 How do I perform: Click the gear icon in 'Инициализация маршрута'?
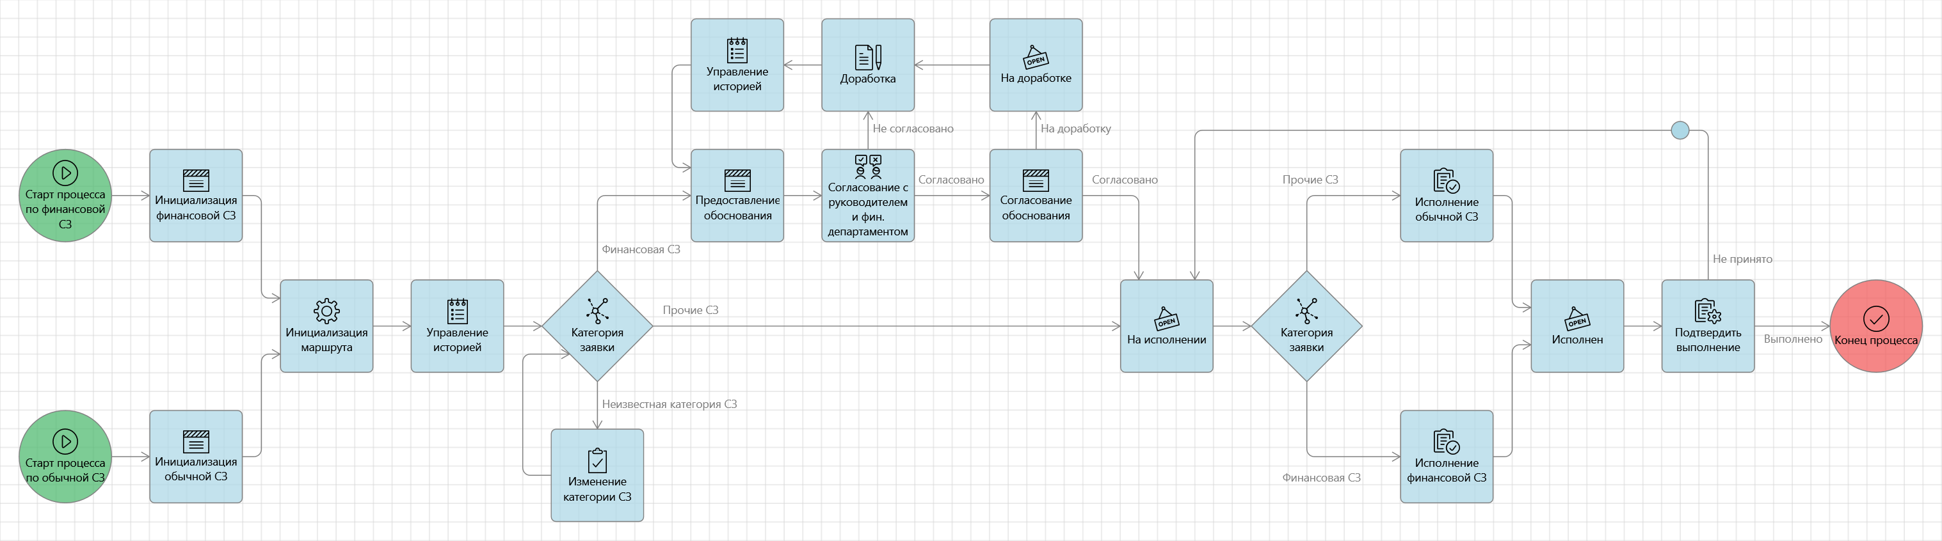pos(326,310)
